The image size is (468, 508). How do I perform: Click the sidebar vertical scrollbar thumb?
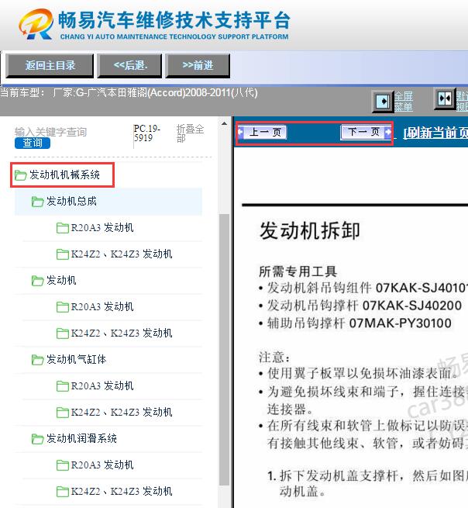coord(224,350)
